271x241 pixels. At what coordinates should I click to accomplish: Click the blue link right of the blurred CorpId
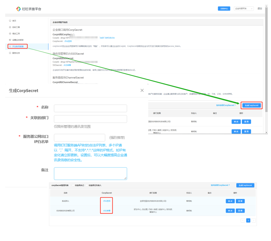[x=107, y=38]
